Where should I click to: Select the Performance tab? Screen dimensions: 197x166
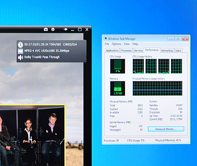(x=152, y=50)
